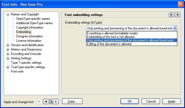This screenshot has height=108, width=185.
Task: Click the OK button
Action: pyautogui.click(x=130, y=101)
